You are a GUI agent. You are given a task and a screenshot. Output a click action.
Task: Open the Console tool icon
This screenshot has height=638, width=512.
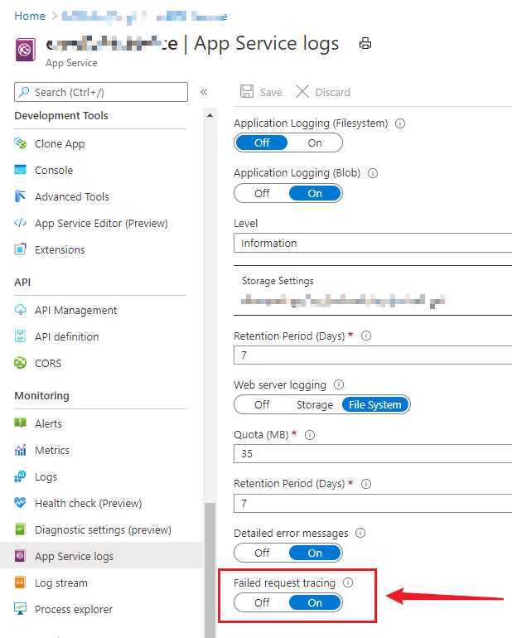(x=21, y=170)
